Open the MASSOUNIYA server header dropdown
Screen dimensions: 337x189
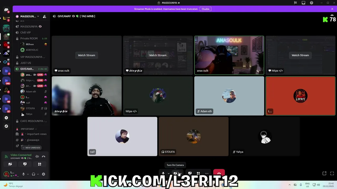click(x=27, y=16)
